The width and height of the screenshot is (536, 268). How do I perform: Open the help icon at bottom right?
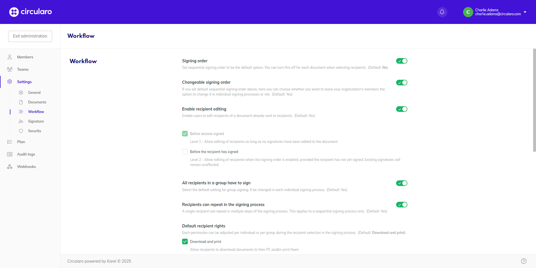[x=524, y=261]
